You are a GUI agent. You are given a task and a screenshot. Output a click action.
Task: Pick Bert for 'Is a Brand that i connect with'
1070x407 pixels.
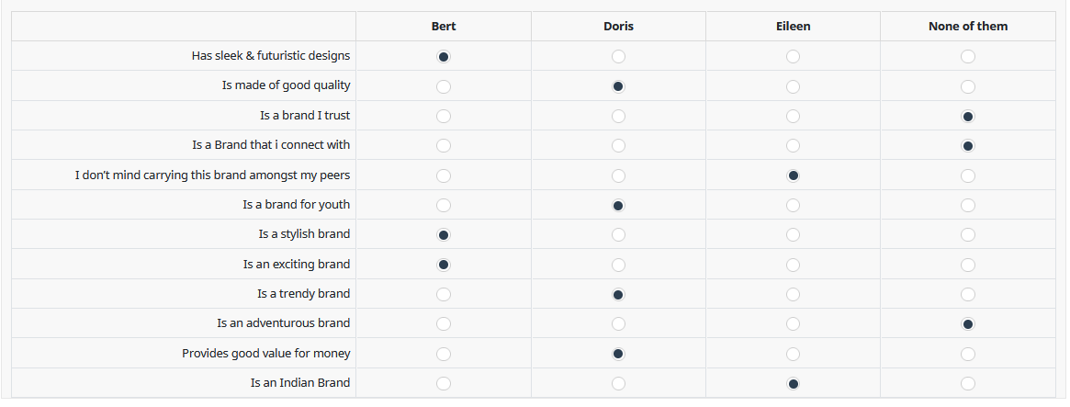click(444, 146)
